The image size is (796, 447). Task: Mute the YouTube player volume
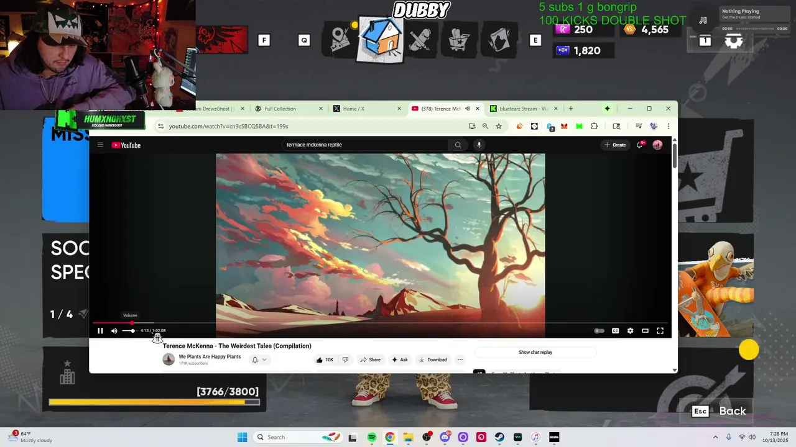(114, 331)
